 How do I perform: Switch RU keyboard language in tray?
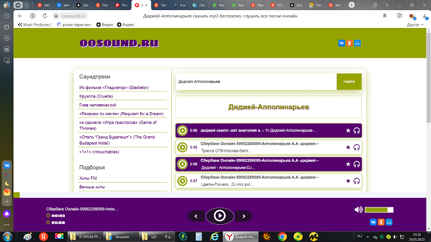tap(360, 236)
